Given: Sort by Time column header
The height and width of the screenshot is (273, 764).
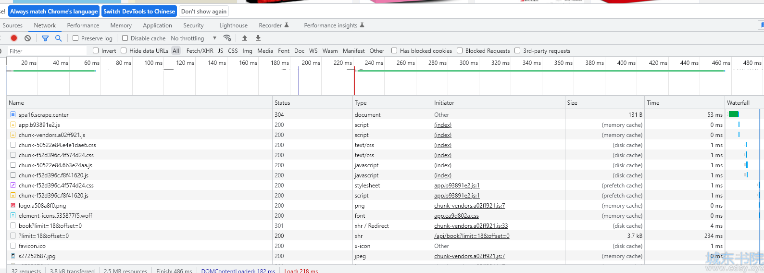Looking at the screenshot, I should coord(685,102).
